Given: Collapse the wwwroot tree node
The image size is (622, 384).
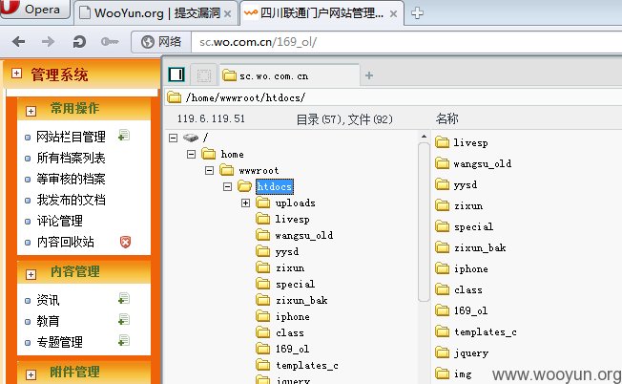Looking at the screenshot, I should tap(210, 170).
